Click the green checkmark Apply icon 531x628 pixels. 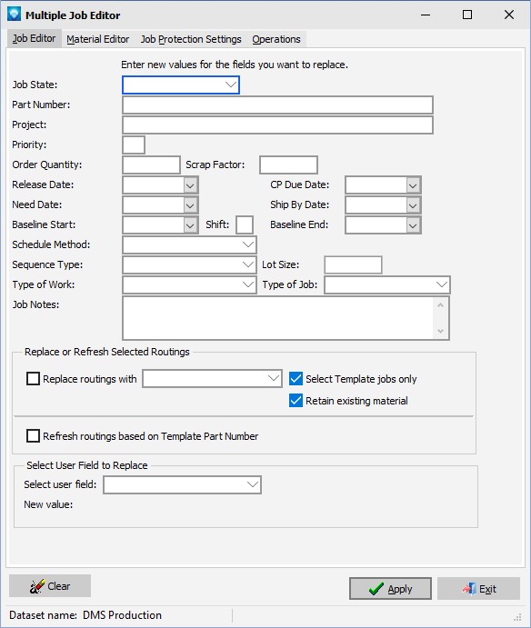(376, 589)
